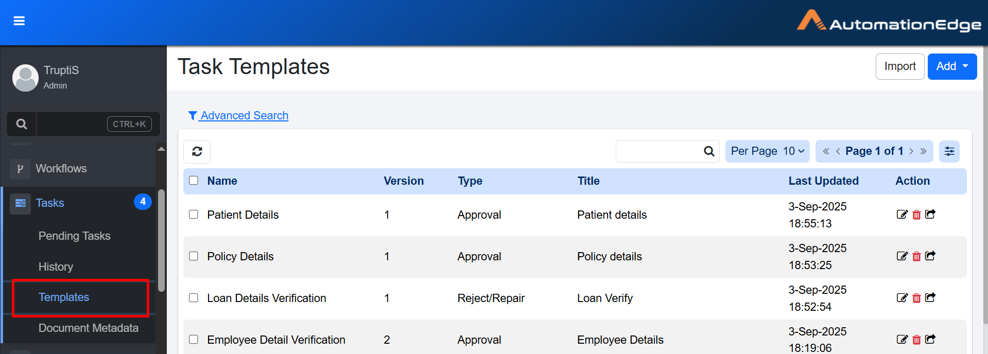The width and height of the screenshot is (988, 354).
Task: Check the Loan Details Verification row checkbox
Action: [x=194, y=298]
